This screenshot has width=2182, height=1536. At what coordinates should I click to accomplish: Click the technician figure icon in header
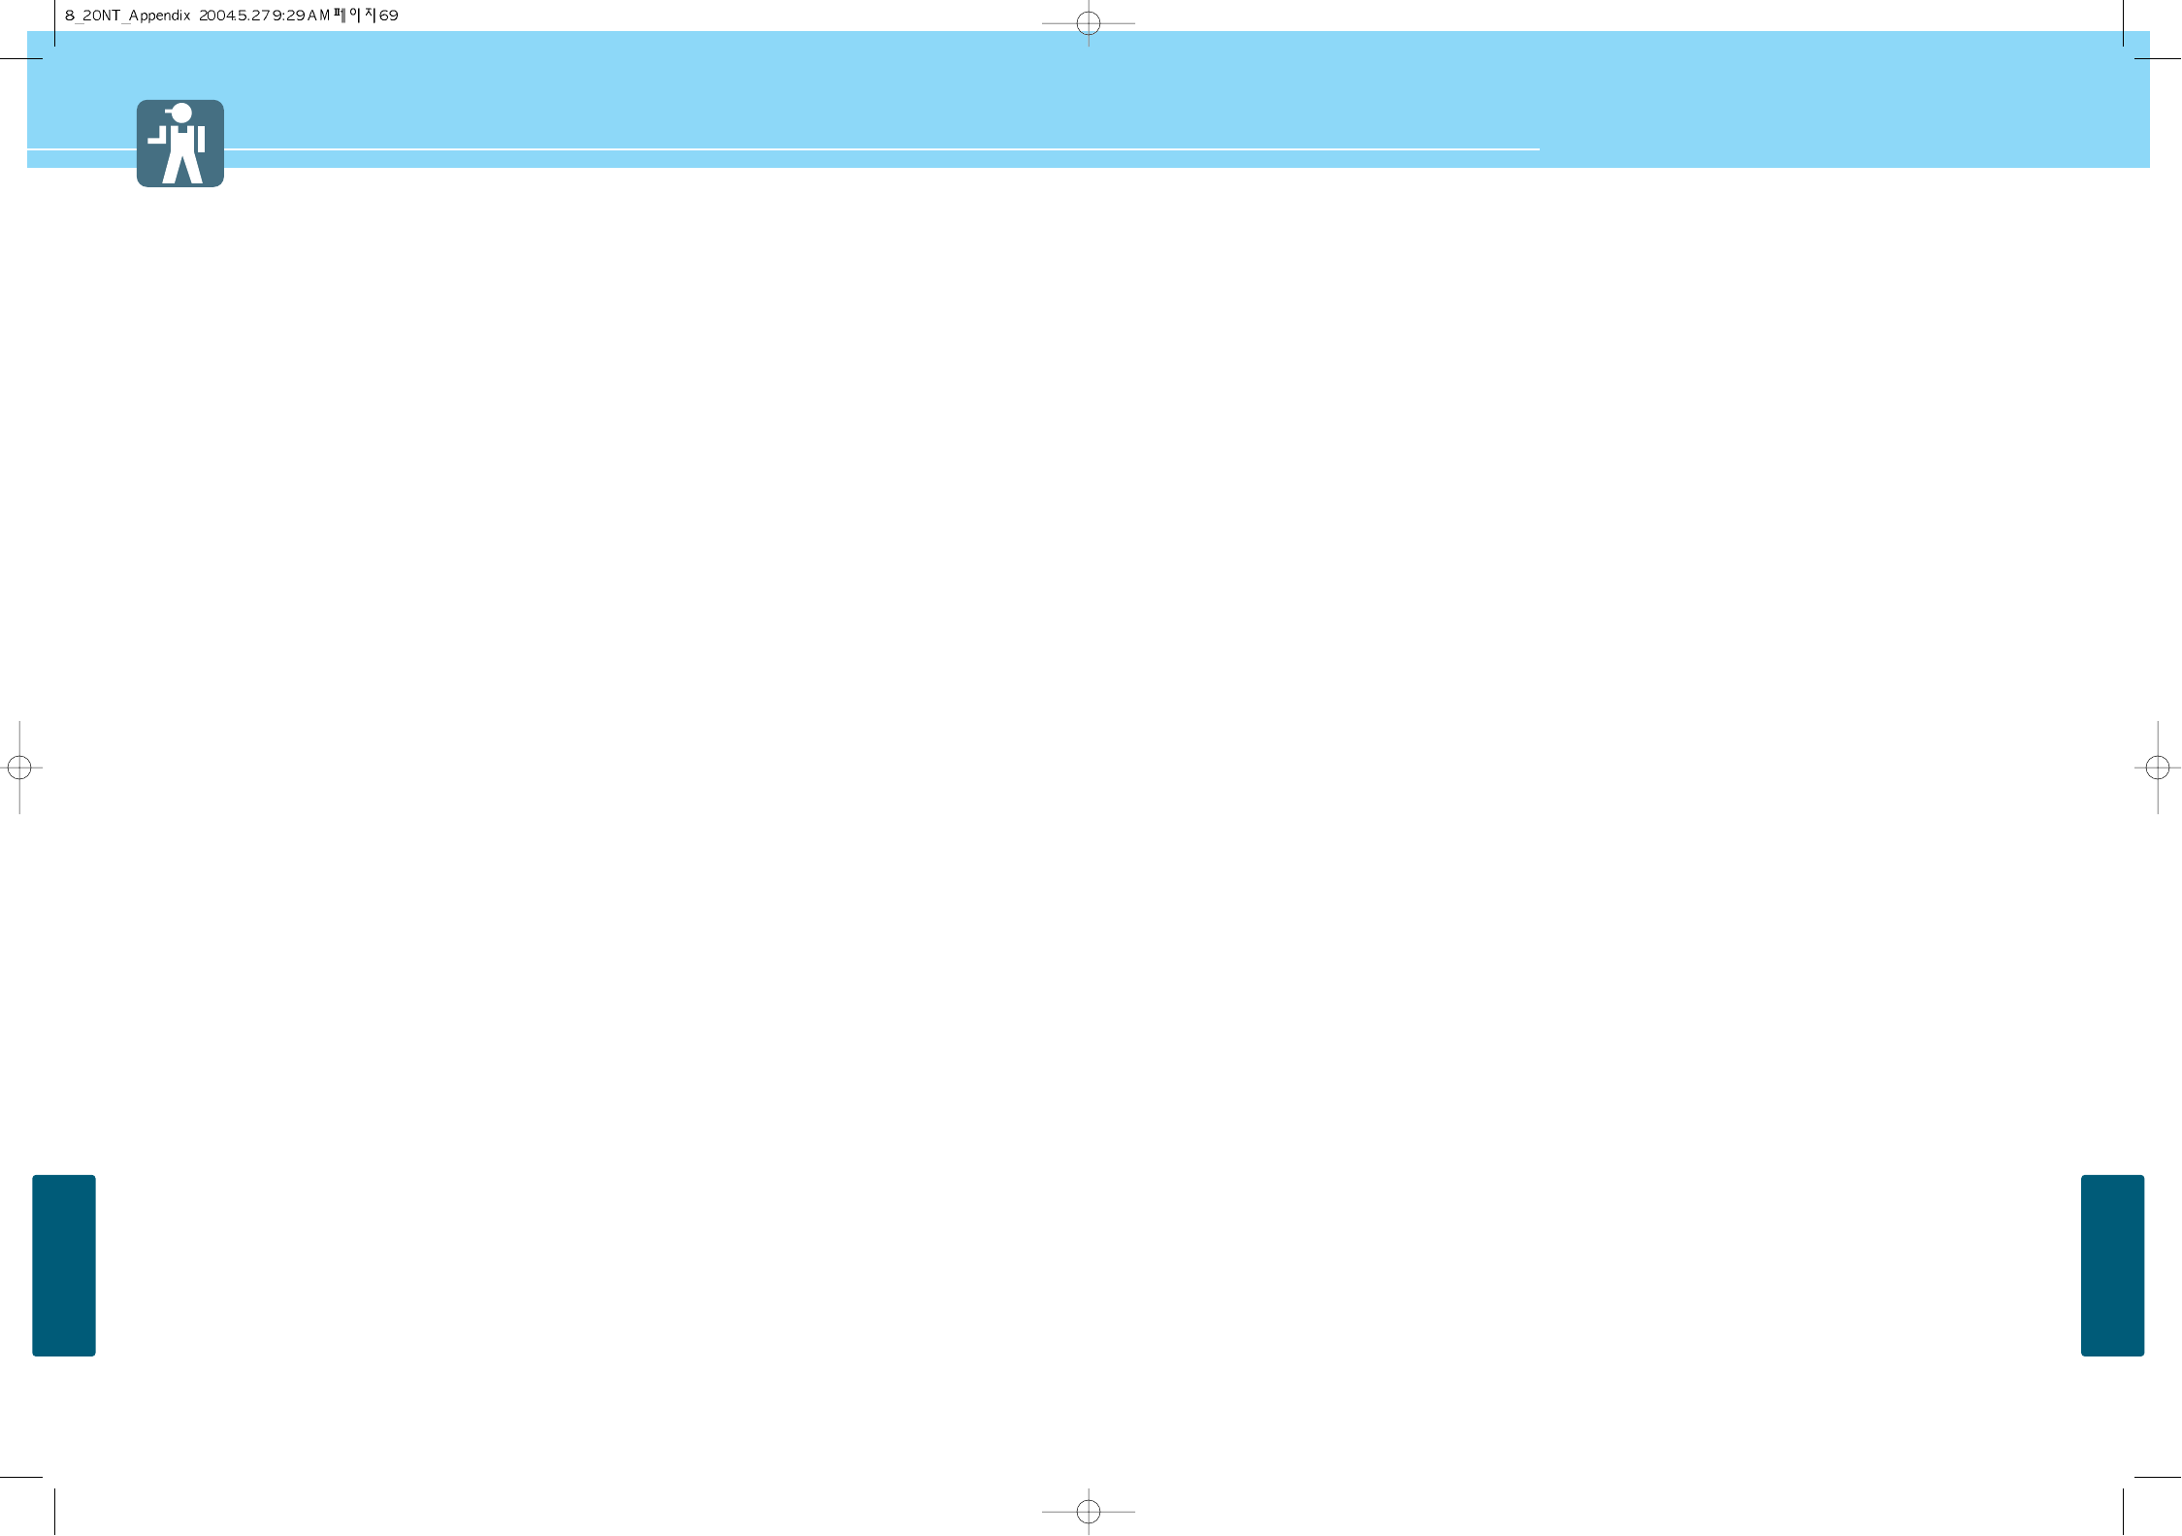click(180, 144)
